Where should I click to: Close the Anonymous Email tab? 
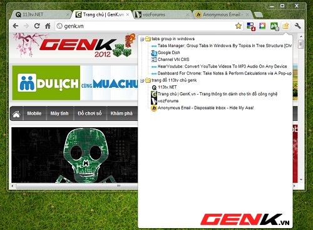coord(247,14)
